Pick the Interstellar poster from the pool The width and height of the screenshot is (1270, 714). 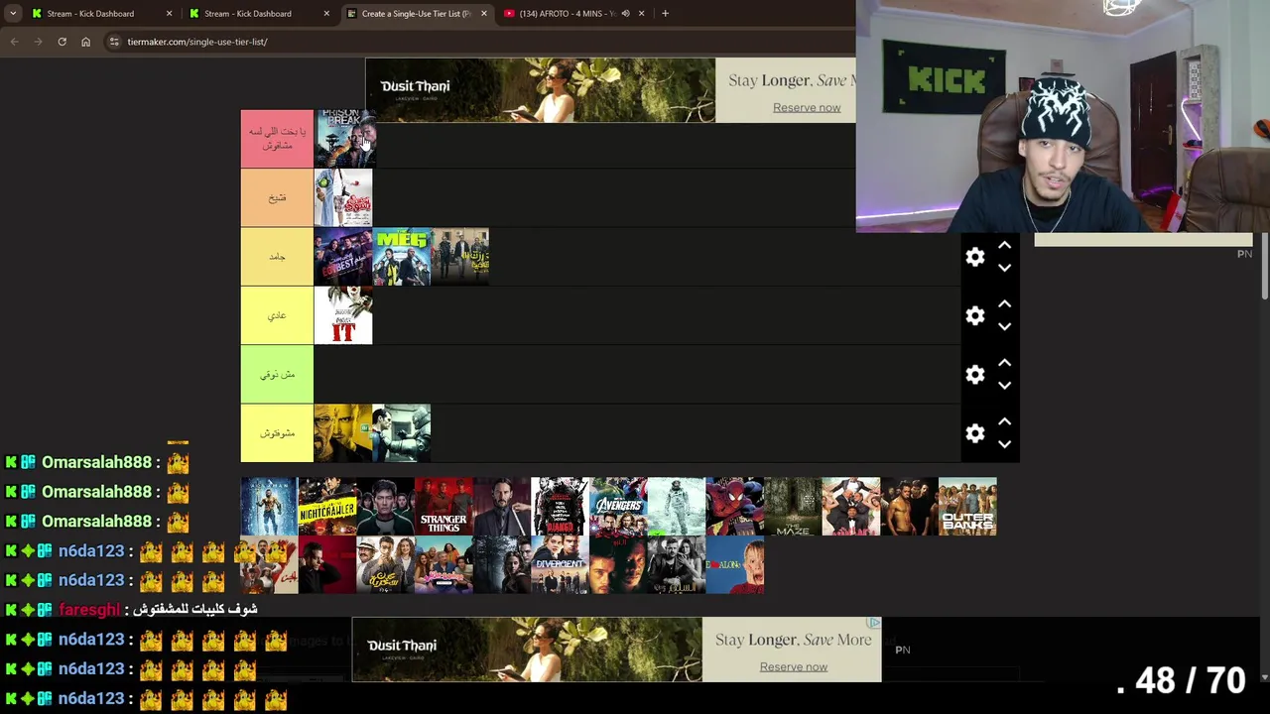point(677,507)
